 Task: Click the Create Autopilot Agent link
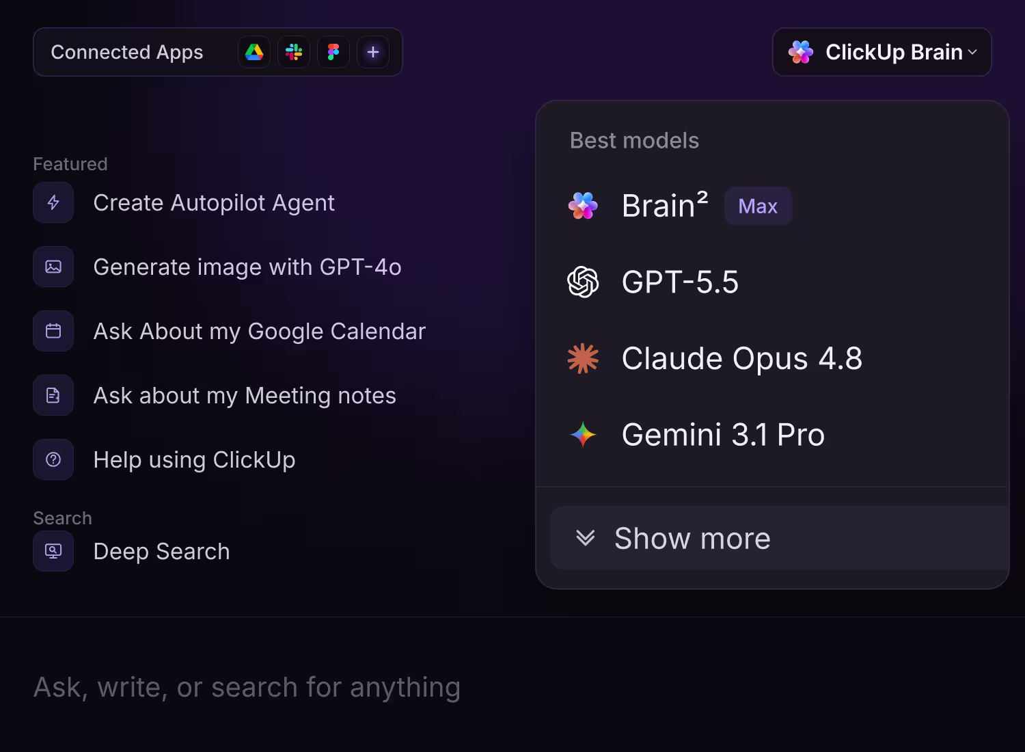[x=214, y=202]
